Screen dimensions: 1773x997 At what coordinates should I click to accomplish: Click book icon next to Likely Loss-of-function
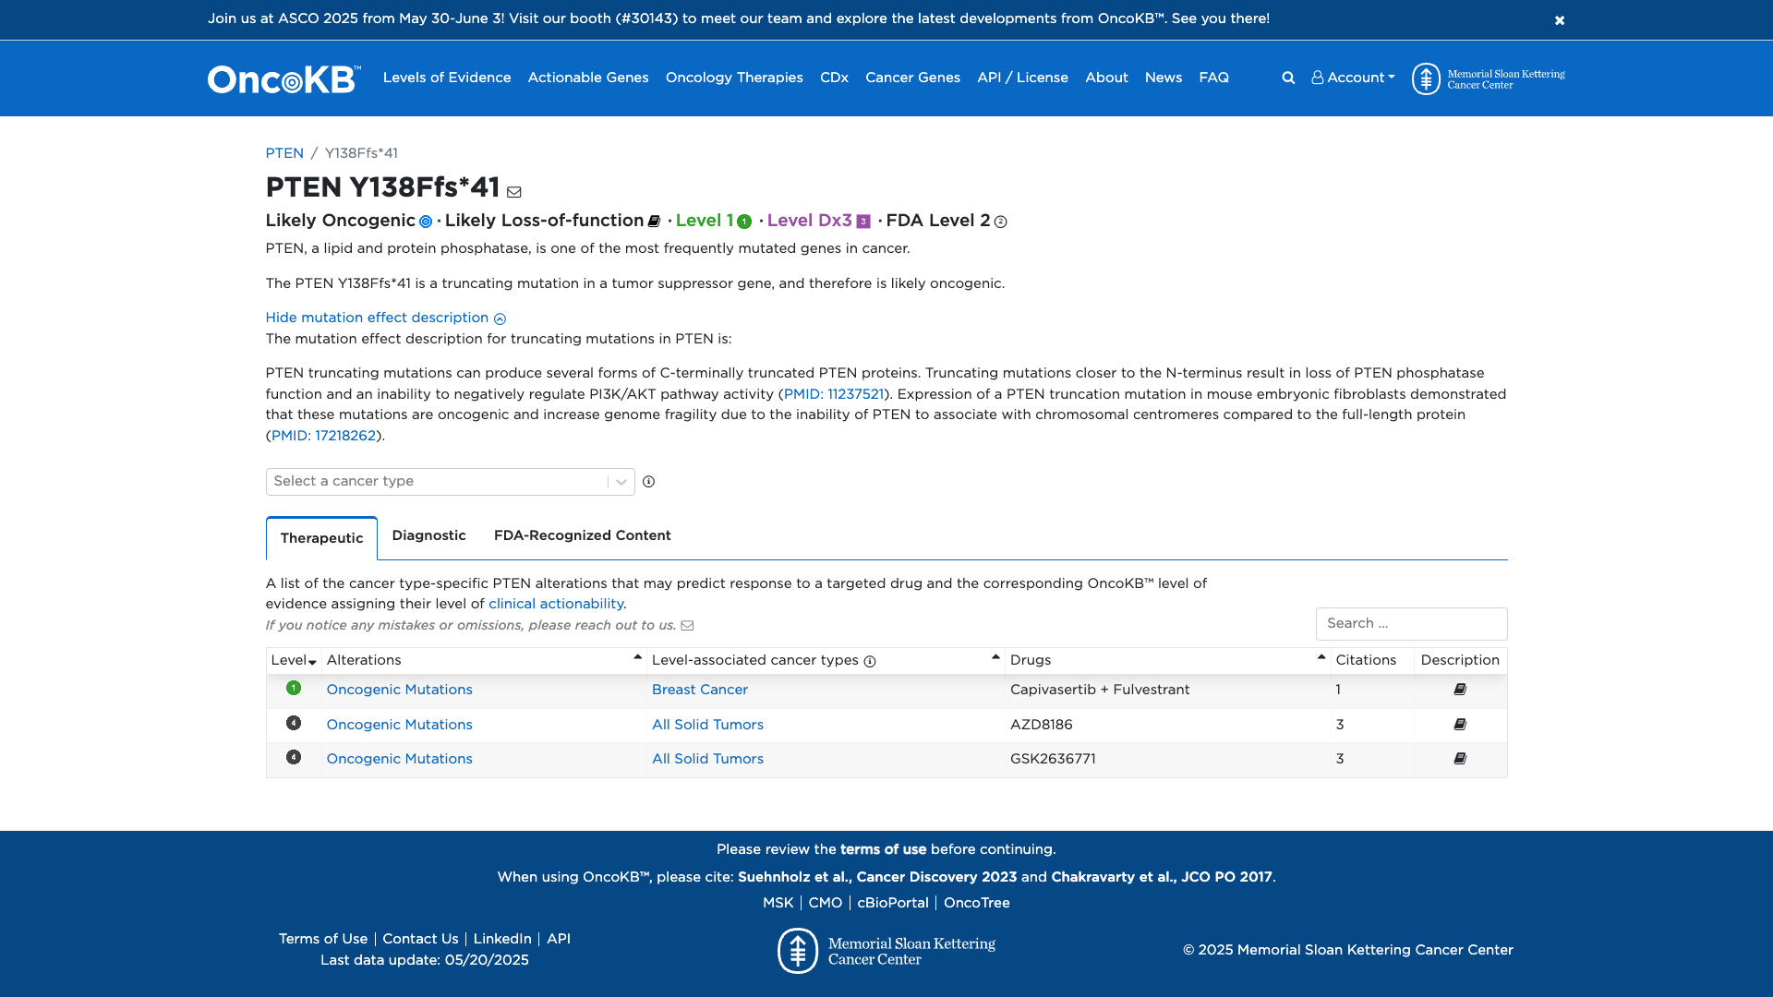(654, 222)
